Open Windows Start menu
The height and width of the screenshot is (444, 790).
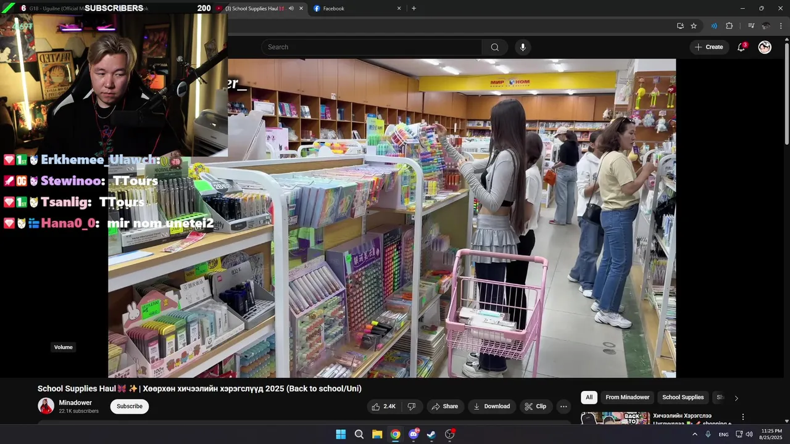tap(341, 434)
